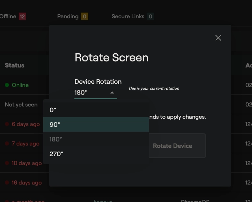Click the red Offline count badge
Viewport: 252px width, 202px height.
coord(22,17)
